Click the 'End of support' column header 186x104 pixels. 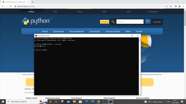point(109,98)
